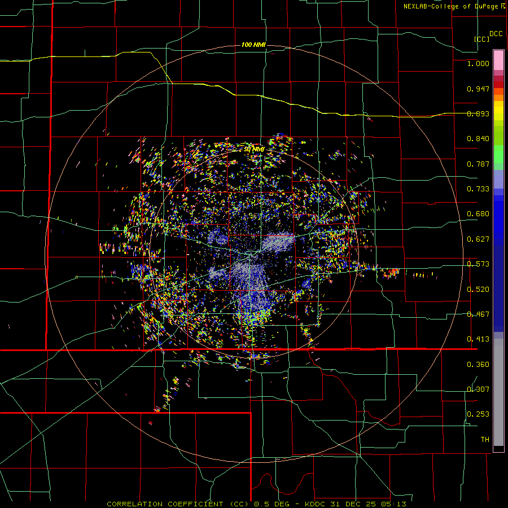The image size is (508, 508).
Task: Click the 0.253 scale value
Action: pos(478,414)
